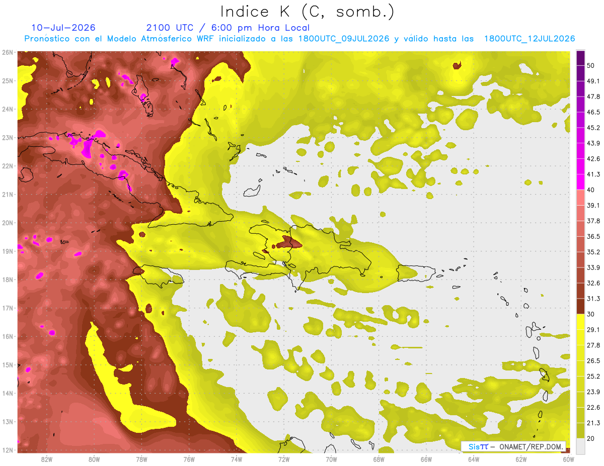Click the legend value '43.9'
Image resolution: width=604 pixels, height=466 pixels.
(x=593, y=143)
